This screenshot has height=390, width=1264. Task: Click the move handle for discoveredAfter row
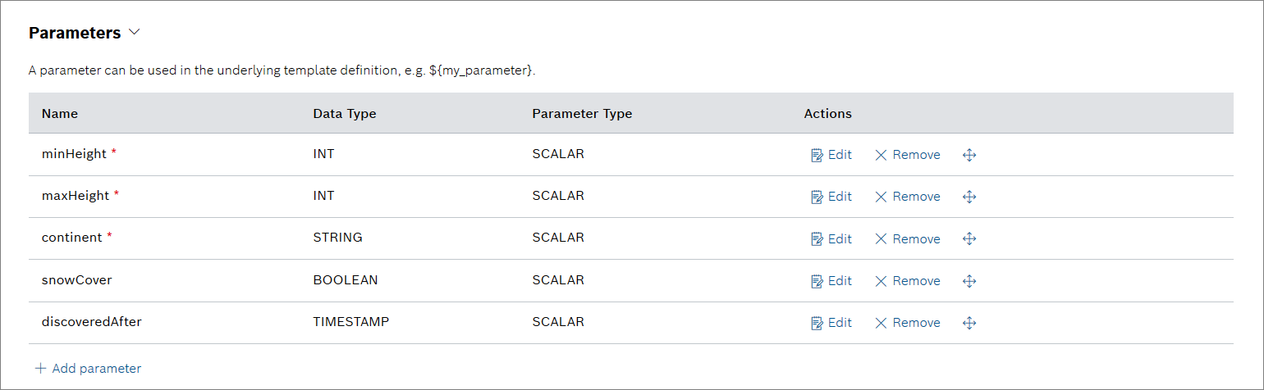click(969, 323)
